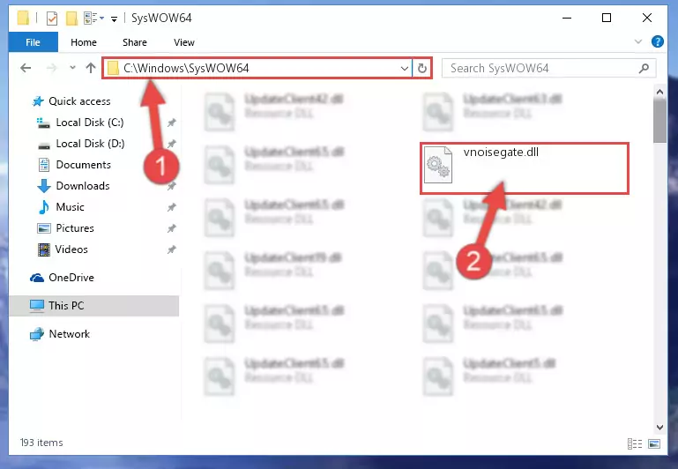Go up one folder level
The image size is (678, 469).
click(x=91, y=68)
